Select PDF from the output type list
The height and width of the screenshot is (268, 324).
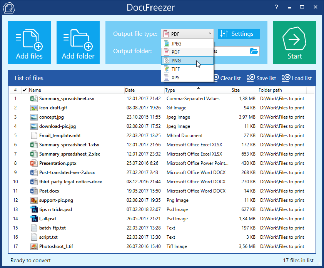187,52
